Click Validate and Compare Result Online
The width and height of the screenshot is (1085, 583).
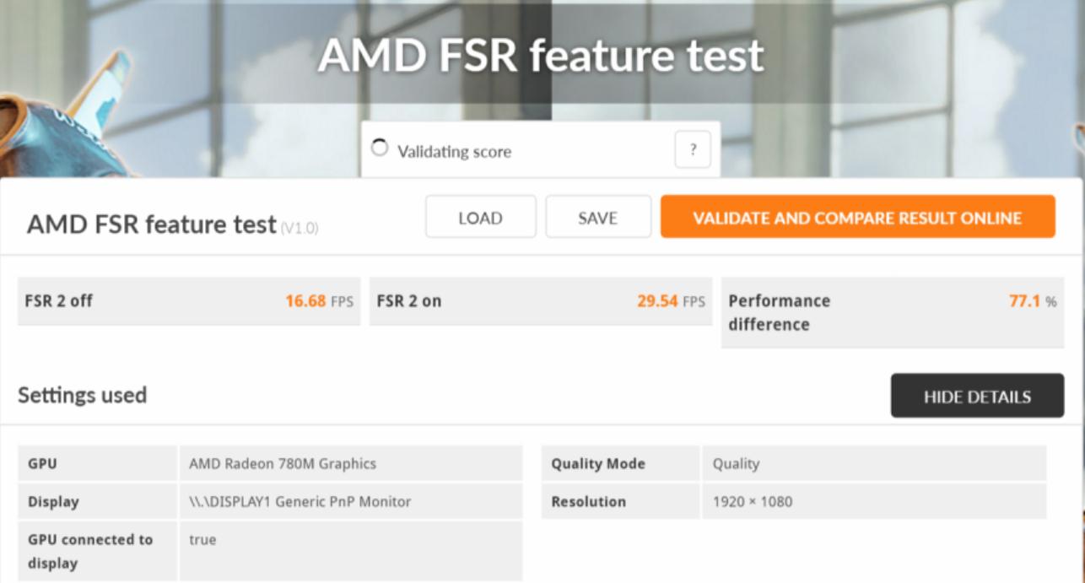(857, 218)
